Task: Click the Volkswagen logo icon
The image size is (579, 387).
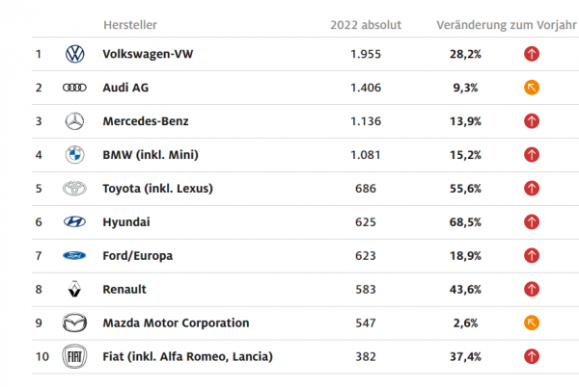Action: (x=74, y=54)
